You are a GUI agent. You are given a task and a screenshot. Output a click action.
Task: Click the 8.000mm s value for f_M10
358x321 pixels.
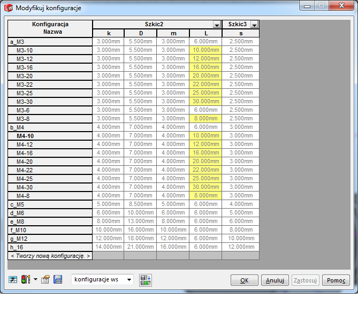241,230
